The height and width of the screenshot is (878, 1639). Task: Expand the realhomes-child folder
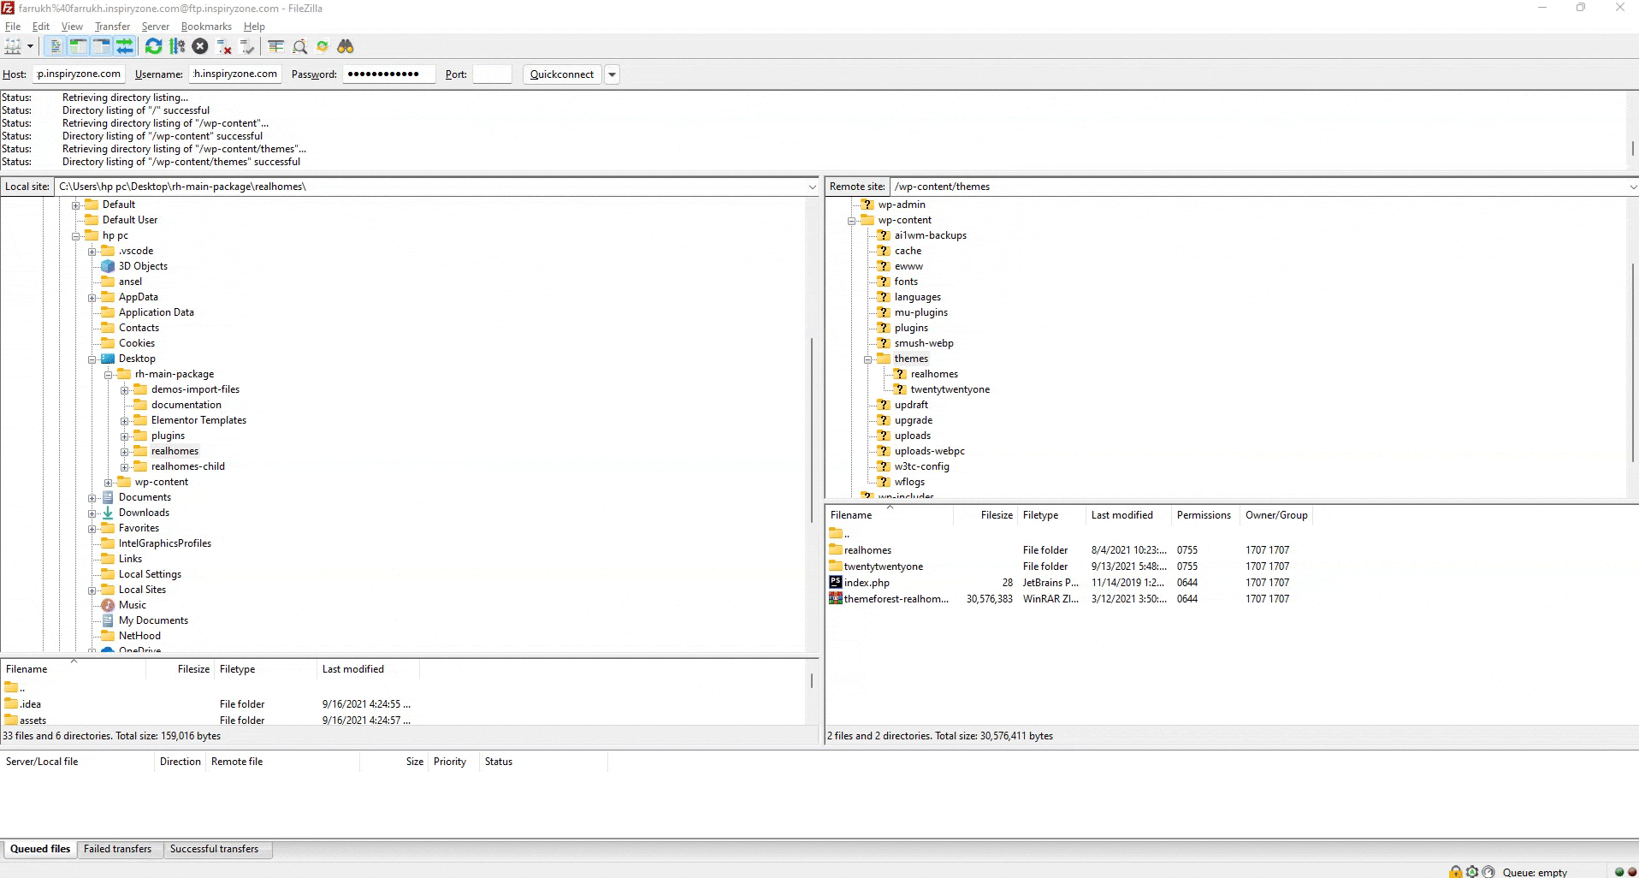tap(124, 467)
